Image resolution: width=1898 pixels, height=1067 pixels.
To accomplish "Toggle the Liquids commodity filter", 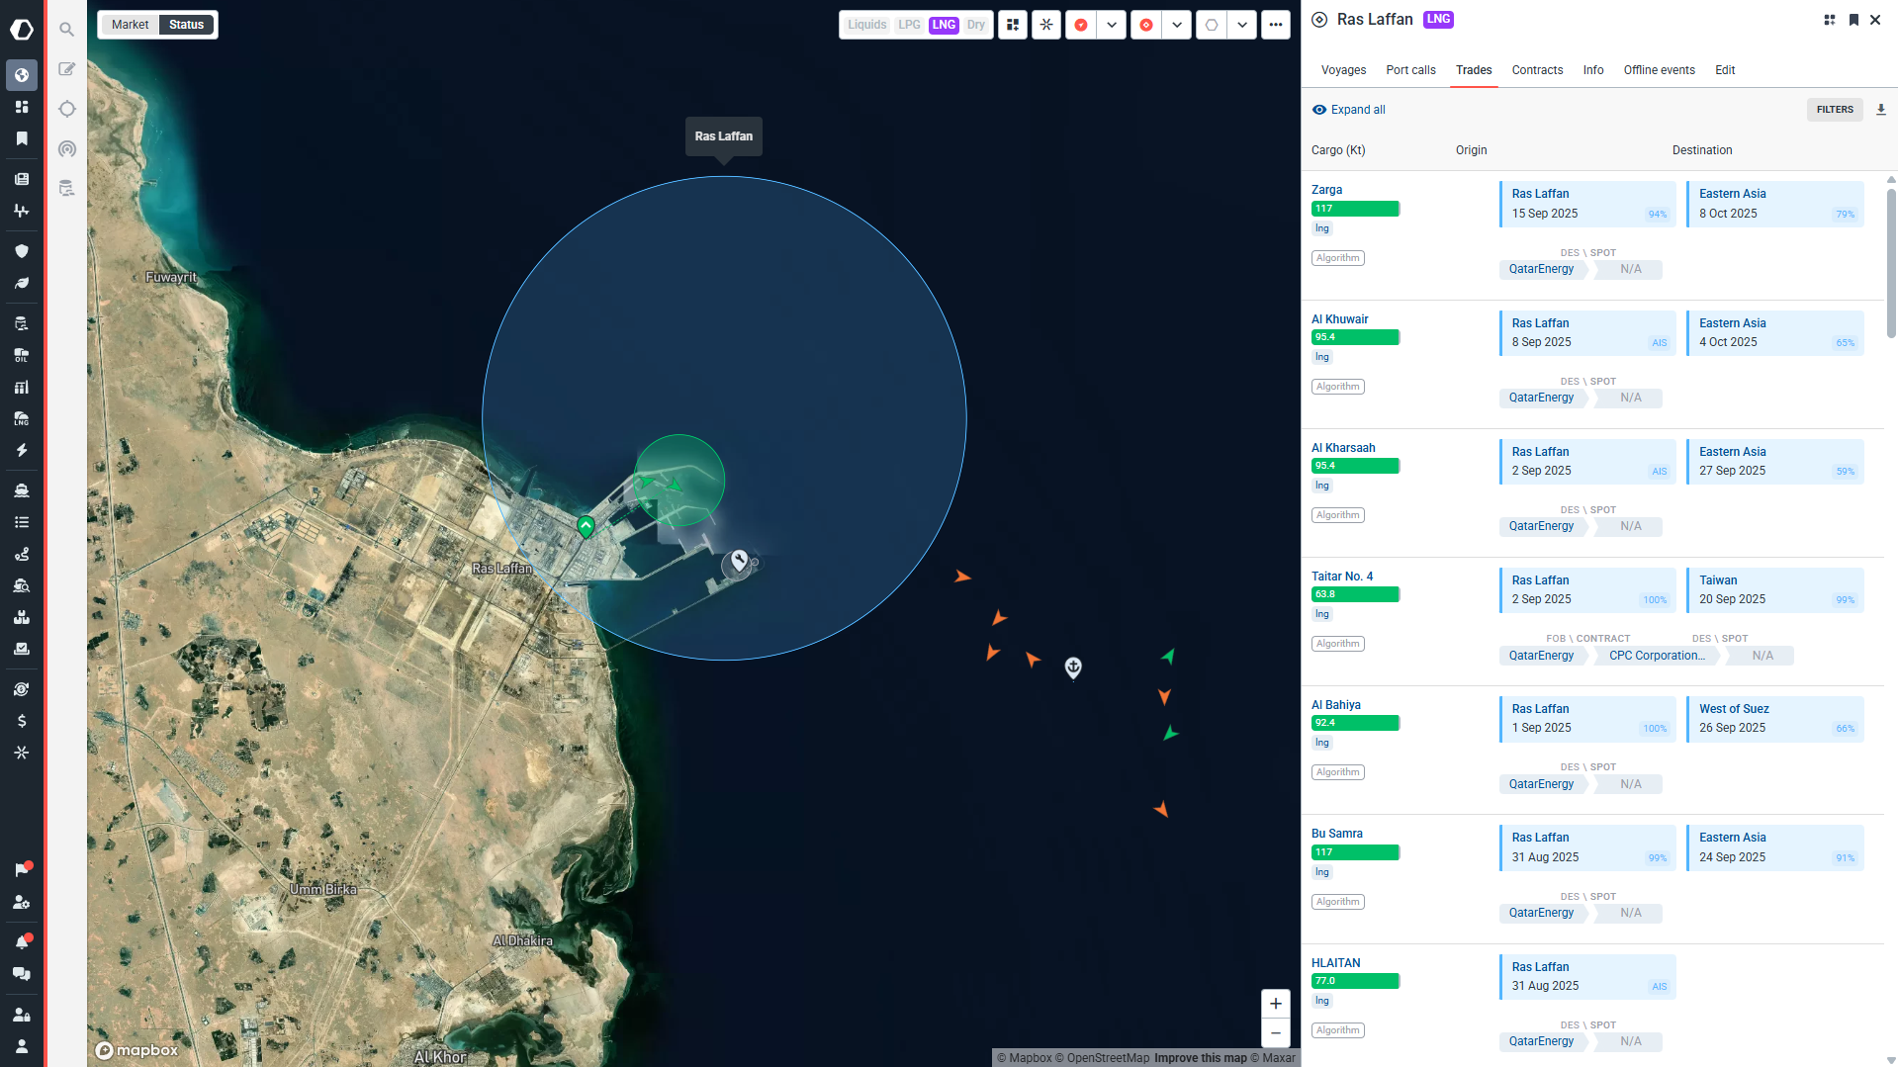I will pos(867,25).
